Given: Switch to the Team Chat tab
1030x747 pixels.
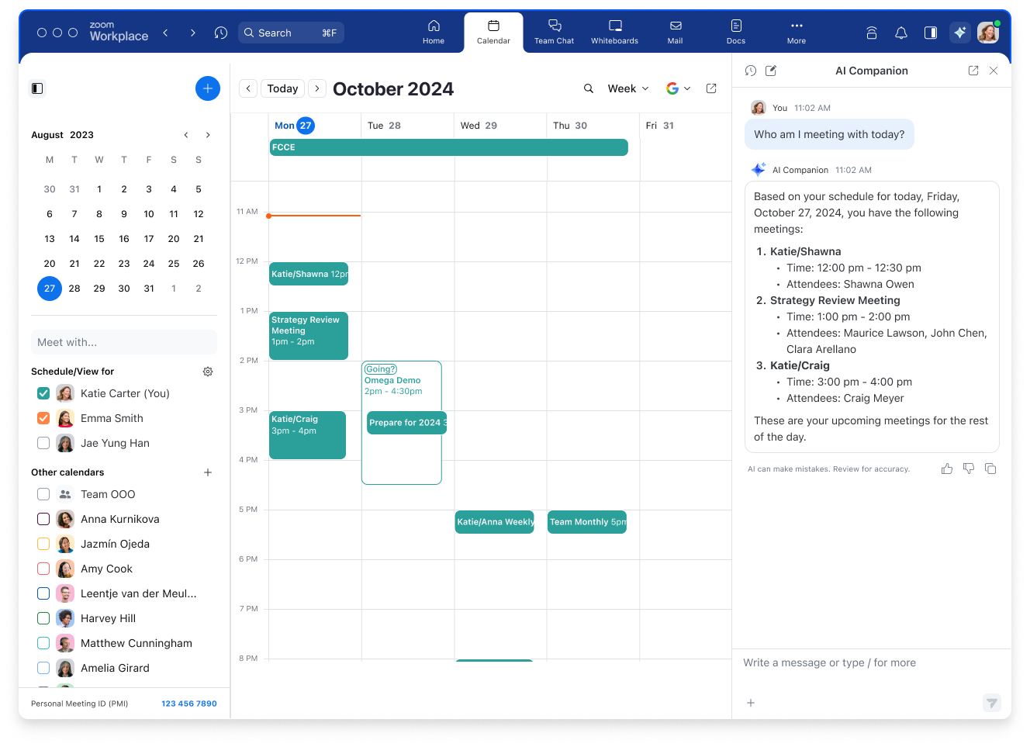Looking at the screenshot, I should [x=554, y=32].
